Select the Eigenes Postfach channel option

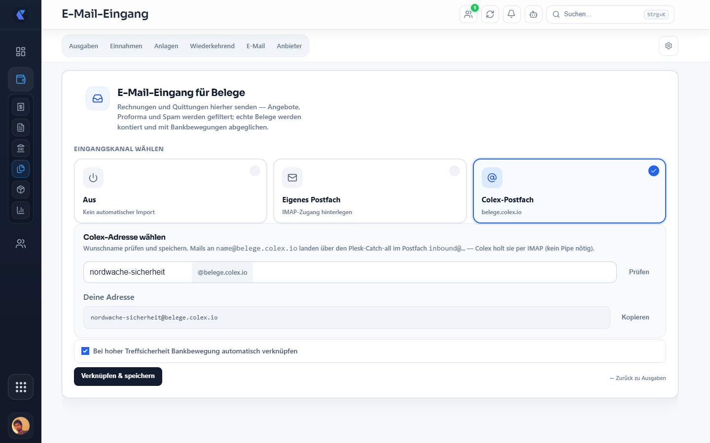point(370,191)
